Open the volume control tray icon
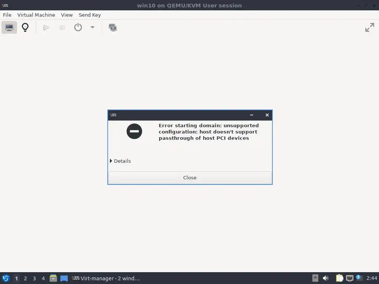The image size is (379, 284). coord(326,278)
